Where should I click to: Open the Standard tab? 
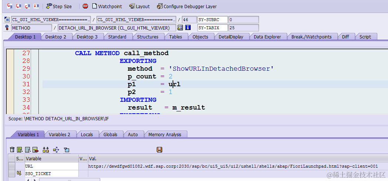117,37
